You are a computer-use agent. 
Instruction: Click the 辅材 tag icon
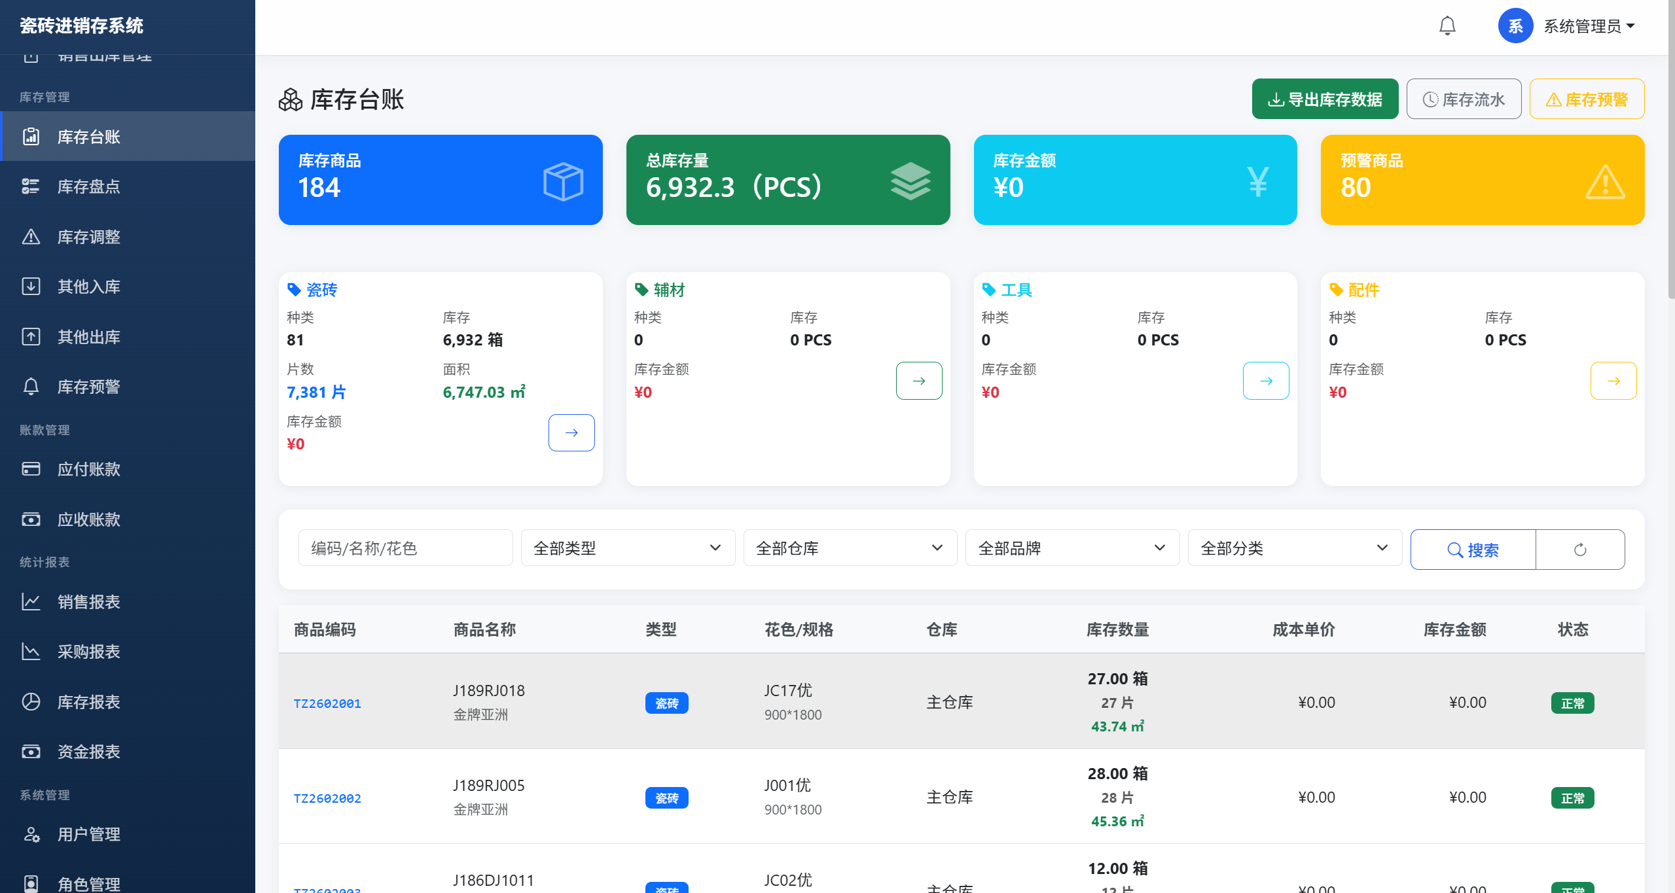(642, 290)
